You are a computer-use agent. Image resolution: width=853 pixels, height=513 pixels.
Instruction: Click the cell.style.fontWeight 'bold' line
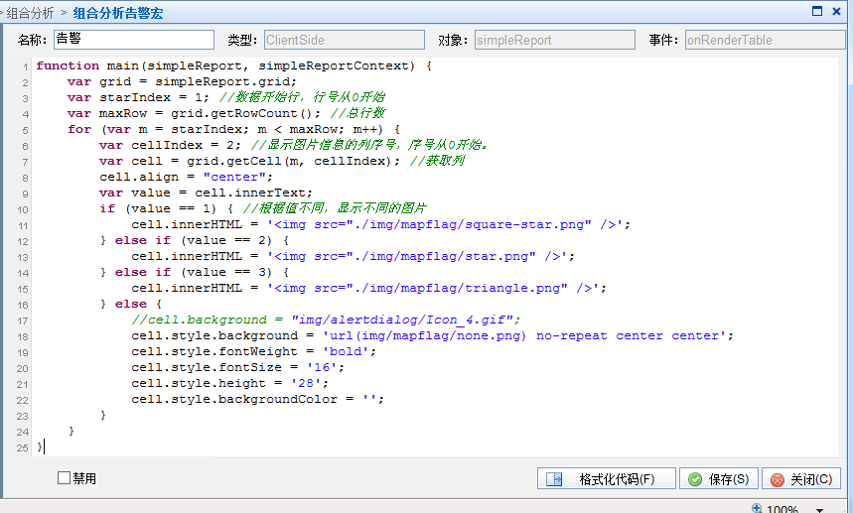point(253,351)
